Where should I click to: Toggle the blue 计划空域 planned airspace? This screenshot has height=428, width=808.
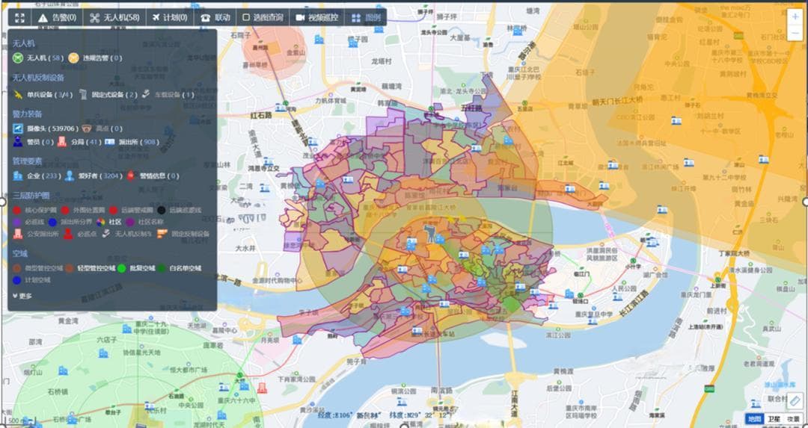[x=31, y=280]
